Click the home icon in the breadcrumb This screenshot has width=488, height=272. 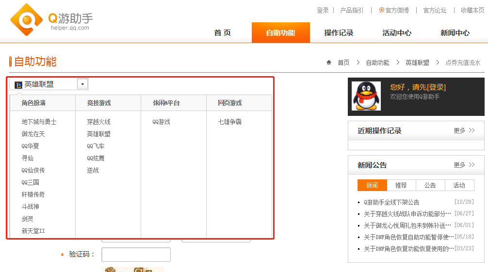click(x=329, y=63)
